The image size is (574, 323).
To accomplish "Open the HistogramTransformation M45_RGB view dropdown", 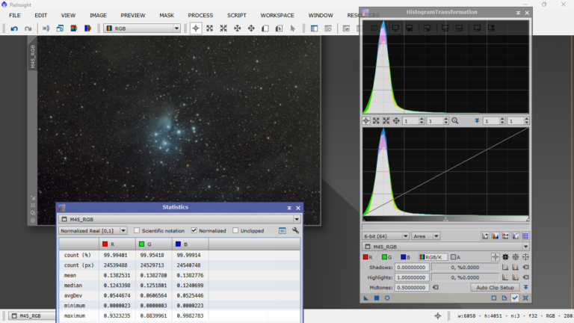I will coord(446,247).
